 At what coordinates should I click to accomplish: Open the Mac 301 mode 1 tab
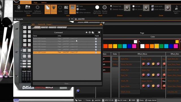coord(121,100)
